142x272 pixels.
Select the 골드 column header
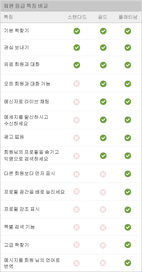pos(103,17)
